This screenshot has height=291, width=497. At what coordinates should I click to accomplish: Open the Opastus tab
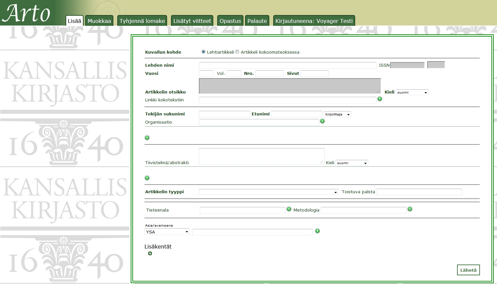[230, 21]
